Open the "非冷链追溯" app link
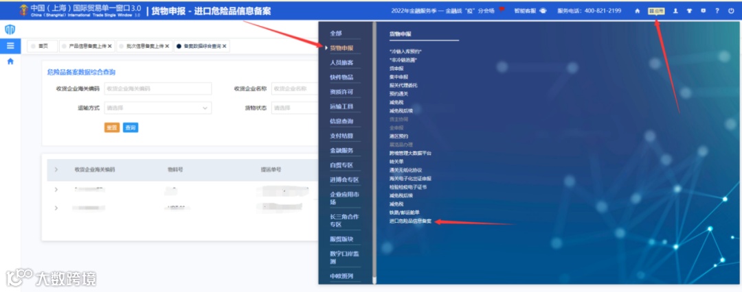 (403, 60)
